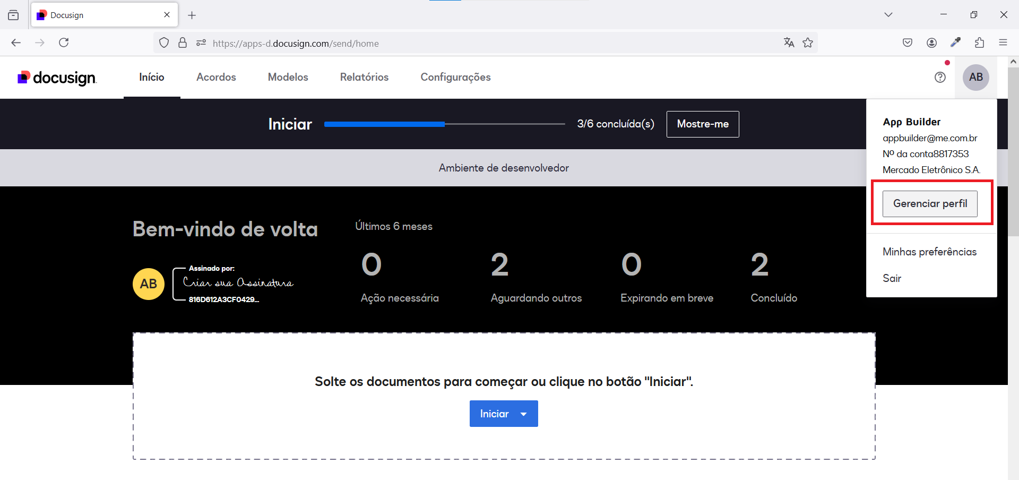Image resolution: width=1019 pixels, height=480 pixels.
Task: Click the address bar URL field
Action: (478, 44)
